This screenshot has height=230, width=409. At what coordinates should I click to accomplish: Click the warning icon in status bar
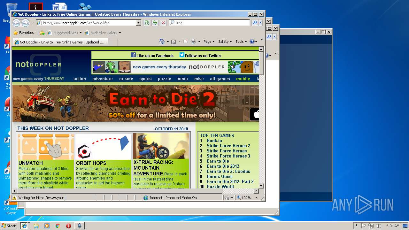point(14,198)
